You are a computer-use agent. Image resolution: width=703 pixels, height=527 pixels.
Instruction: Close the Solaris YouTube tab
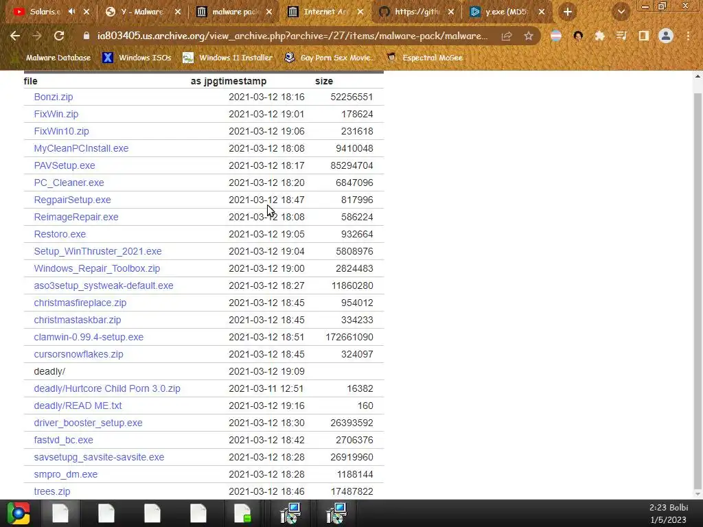[87, 12]
